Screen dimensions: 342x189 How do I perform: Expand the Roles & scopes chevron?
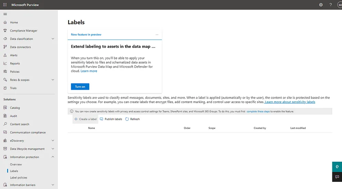[x=53, y=80]
